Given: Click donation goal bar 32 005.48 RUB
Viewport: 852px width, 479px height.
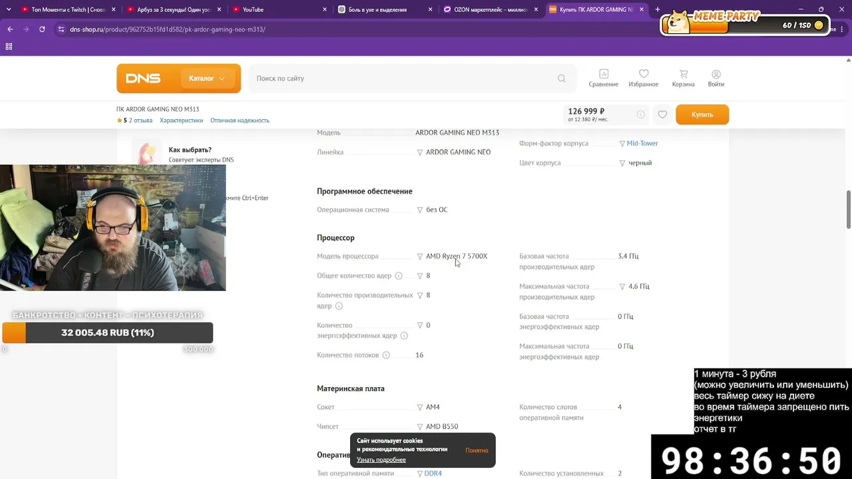Looking at the screenshot, I should 108,333.
